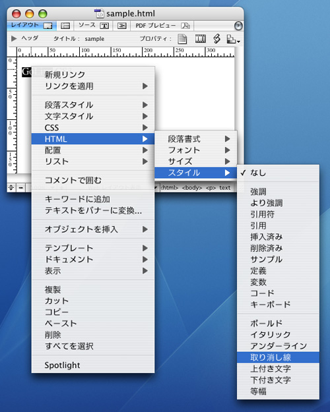Open the 文字スタイル submenu
Image resolution: width=330 pixels, height=412 pixels.
93,117
